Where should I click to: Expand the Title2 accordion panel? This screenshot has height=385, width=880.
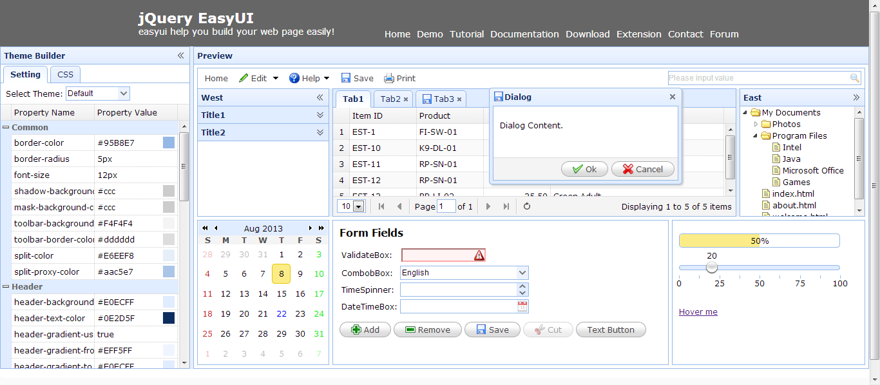[320, 132]
